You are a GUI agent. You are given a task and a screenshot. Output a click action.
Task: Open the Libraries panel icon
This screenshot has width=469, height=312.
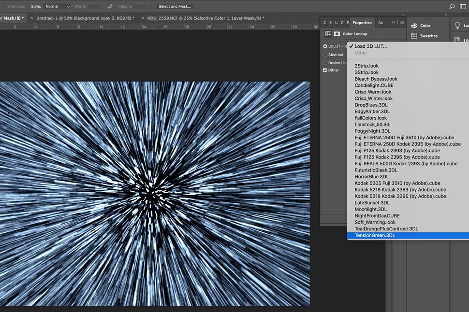[458, 39]
